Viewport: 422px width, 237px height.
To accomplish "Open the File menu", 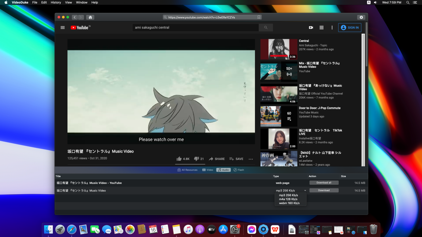I will (x=35, y=2).
